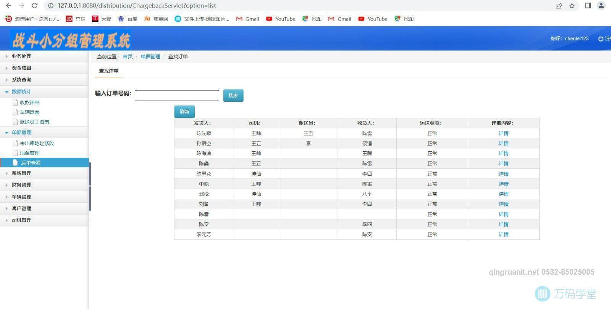
Task: Open 未出库地址修改 page
Action: click(37, 143)
